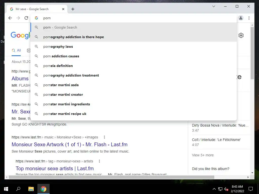Reload the page with the refresh icon
Screen dimensions: 259x194
(26, 18)
